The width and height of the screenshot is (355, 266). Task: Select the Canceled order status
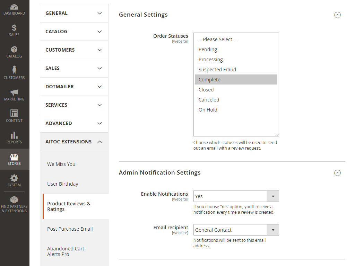[236, 100]
